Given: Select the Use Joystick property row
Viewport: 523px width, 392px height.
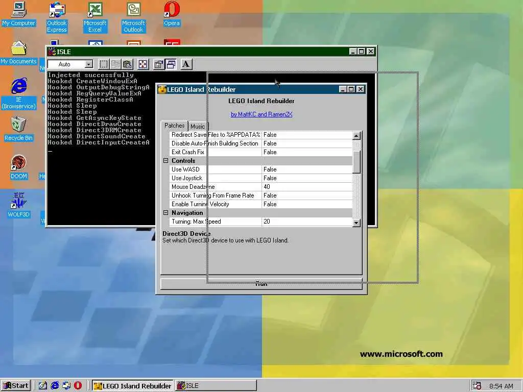Looking at the screenshot, I should (261, 178).
